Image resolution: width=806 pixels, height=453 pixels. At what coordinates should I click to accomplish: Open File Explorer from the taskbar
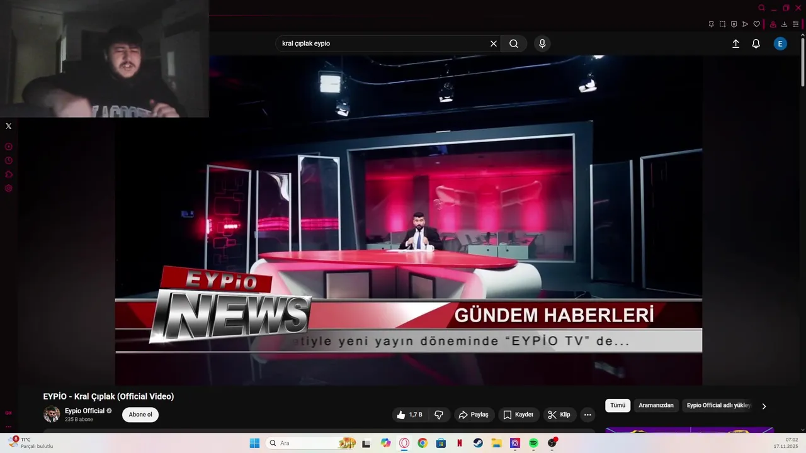496,443
